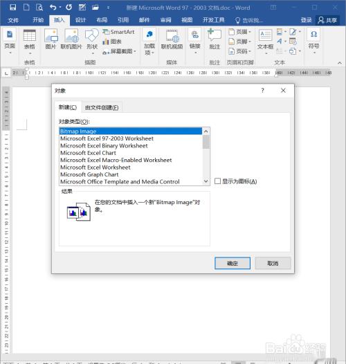Click the Tell me lightbulb search box

[x=249, y=21]
